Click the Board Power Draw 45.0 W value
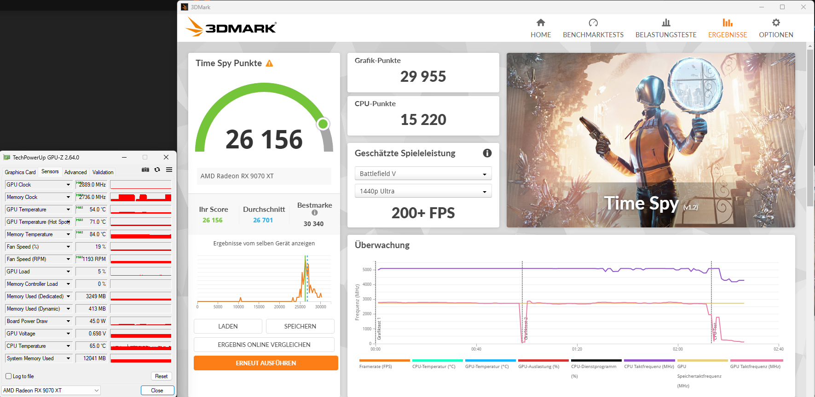This screenshot has height=397, width=815. pos(92,321)
